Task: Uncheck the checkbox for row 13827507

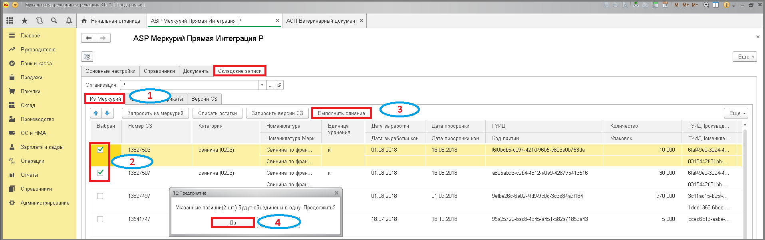Action: (x=100, y=173)
